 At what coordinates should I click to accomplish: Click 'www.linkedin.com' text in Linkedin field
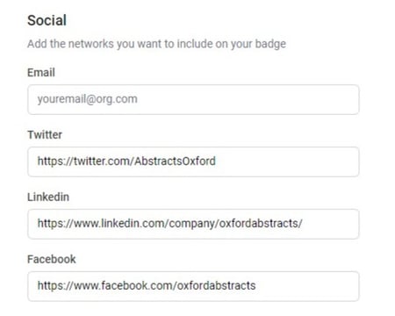[x=119, y=224]
